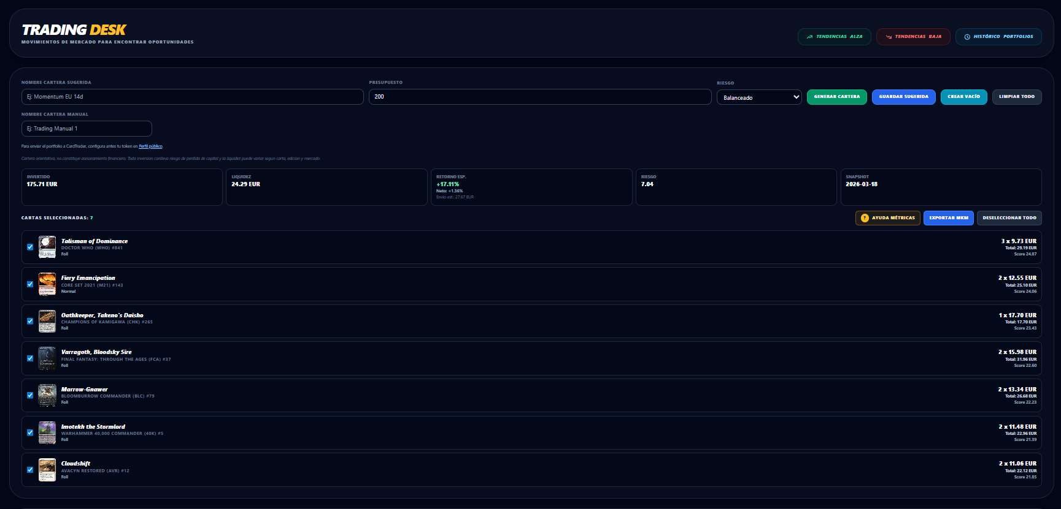Click the Crear Vacío button
This screenshot has height=509, width=1061.
click(x=963, y=97)
